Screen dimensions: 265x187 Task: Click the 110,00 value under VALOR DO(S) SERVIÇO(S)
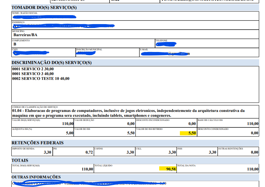point(68,124)
